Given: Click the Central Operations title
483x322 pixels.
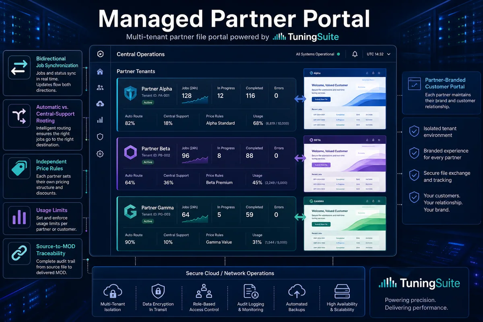Looking at the screenshot, I should point(140,54).
